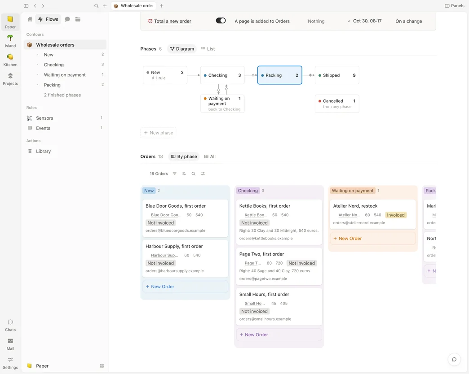Open search from the top bar magnifier
Viewport: 469px width, 374px height.
(96, 6)
